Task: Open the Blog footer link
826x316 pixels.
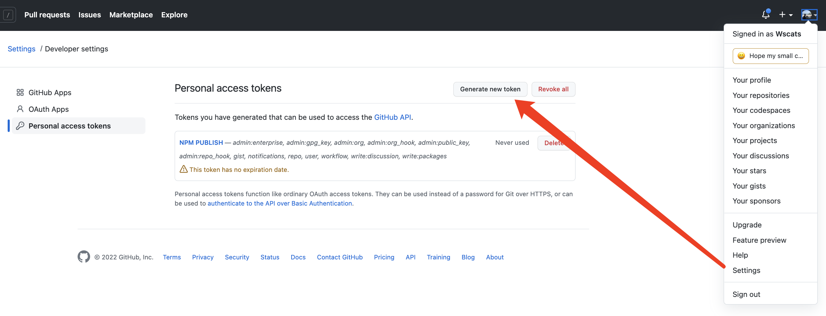Action: pyautogui.click(x=468, y=257)
